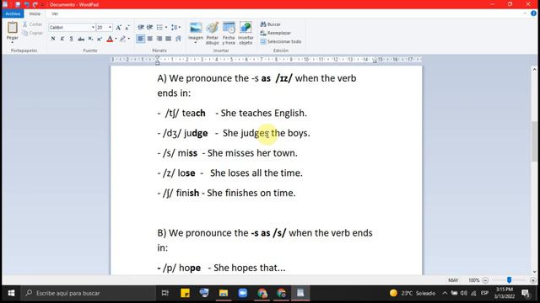Image resolution: width=540 pixels, height=303 pixels.
Task: Apply the red text color button
Action: coord(110,39)
